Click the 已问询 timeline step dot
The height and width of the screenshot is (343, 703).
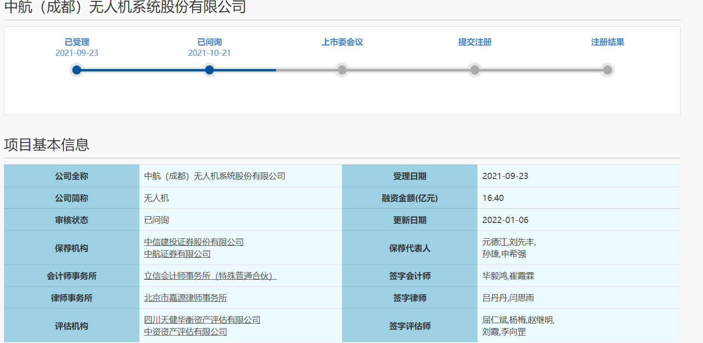[x=210, y=70]
